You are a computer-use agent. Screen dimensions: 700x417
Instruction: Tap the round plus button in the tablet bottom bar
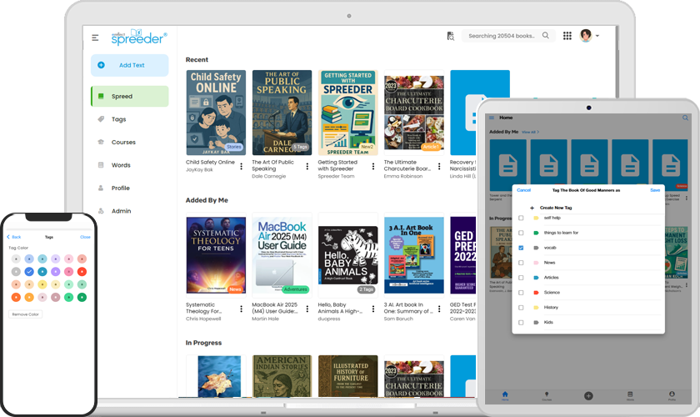click(588, 395)
